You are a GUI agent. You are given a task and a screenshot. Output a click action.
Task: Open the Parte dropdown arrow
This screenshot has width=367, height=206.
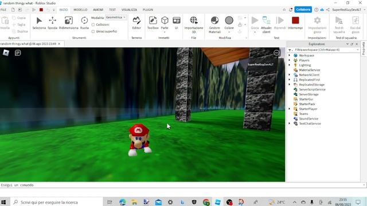(x=165, y=32)
